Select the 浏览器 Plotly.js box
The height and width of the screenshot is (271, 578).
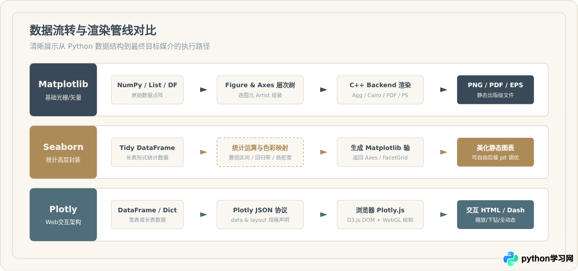click(x=380, y=215)
